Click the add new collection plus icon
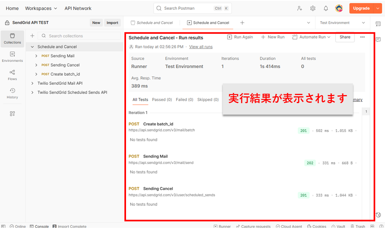This screenshot has height=229, width=385. (32, 36)
